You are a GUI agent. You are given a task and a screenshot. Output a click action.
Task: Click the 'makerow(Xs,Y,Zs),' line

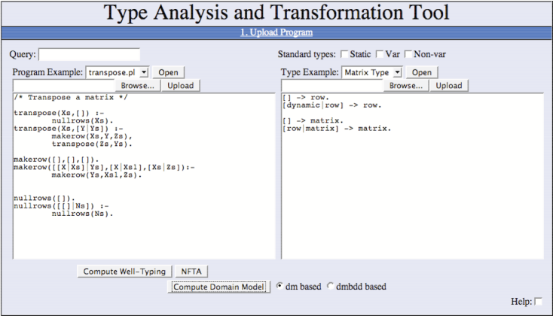pos(92,136)
